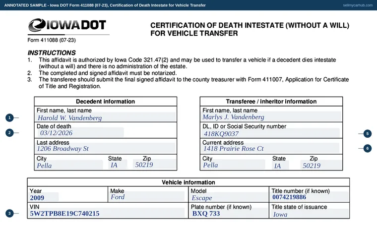Screen dimensions: 377x226
Task: Click instruction 1 citing Iowa Code 321.47(2)
Action: click(188, 63)
